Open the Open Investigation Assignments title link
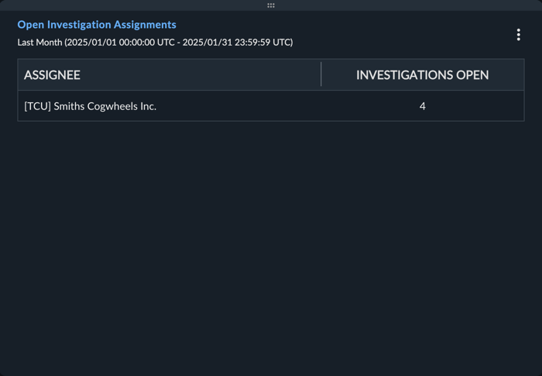The height and width of the screenshot is (376, 542). [97, 25]
